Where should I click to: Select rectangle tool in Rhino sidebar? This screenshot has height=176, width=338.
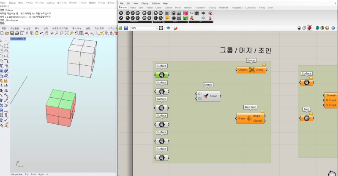(6, 56)
